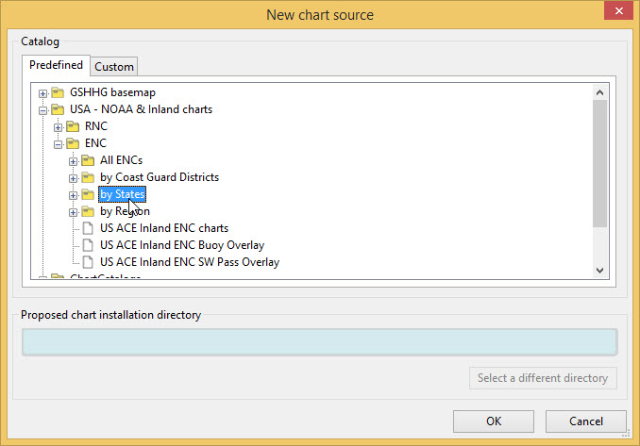This screenshot has height=446, width=640.
Task: Click the proposed chart installation directory field
Action: point(319,342)
